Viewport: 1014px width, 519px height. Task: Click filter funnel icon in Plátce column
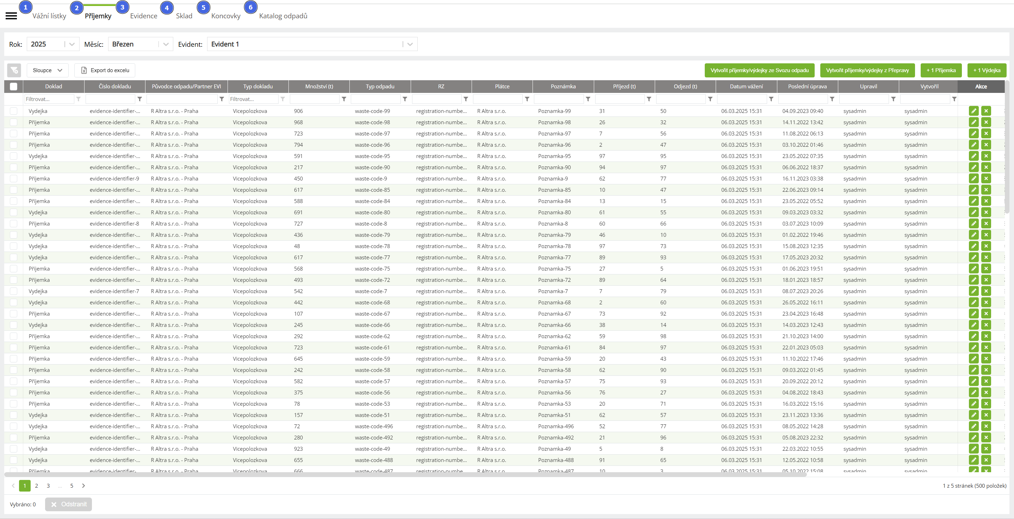point(527,99)
